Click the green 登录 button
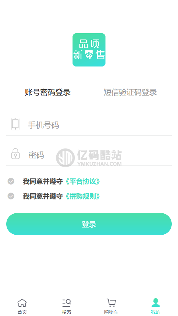Viewport: 178px width, 316px height. [89, 224]
